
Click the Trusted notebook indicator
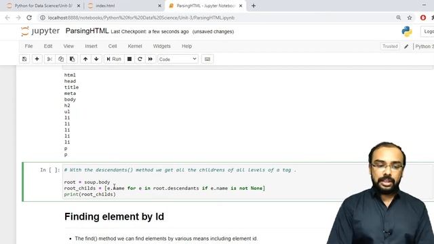(390, 46)
